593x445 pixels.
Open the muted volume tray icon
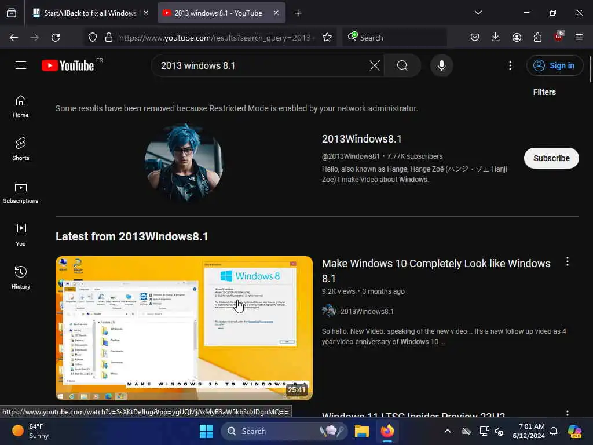[499, 431]
